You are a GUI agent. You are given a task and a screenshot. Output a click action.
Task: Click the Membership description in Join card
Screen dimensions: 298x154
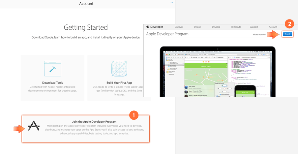(94, 130)
